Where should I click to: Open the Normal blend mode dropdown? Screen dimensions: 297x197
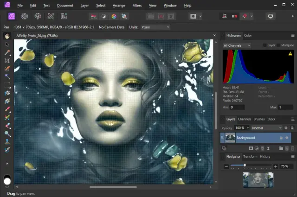pos(266,127)
